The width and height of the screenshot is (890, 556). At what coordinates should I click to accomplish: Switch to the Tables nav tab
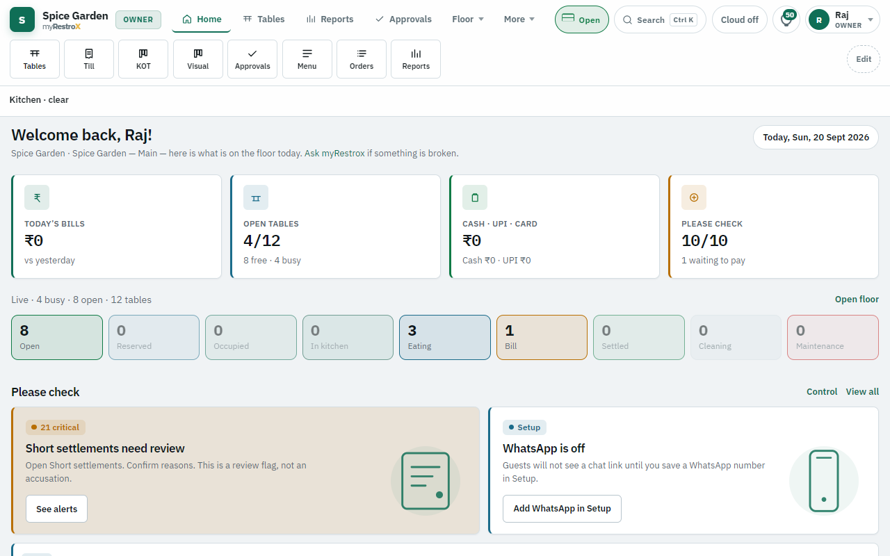[264, 19]
